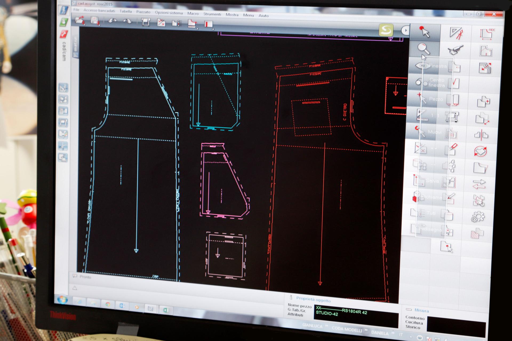Click the plotter print toolbar icon

[x=146, y=22]
